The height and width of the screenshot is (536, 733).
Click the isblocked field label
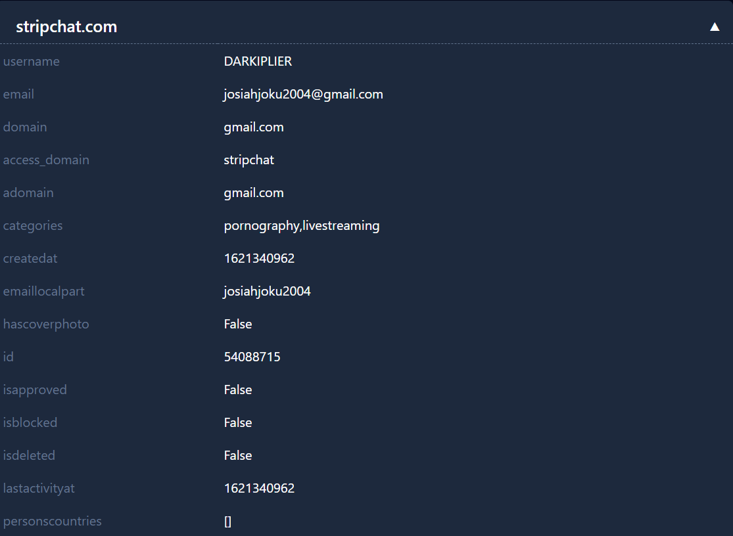(30, 423)
